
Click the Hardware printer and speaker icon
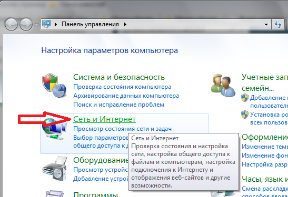54,169
